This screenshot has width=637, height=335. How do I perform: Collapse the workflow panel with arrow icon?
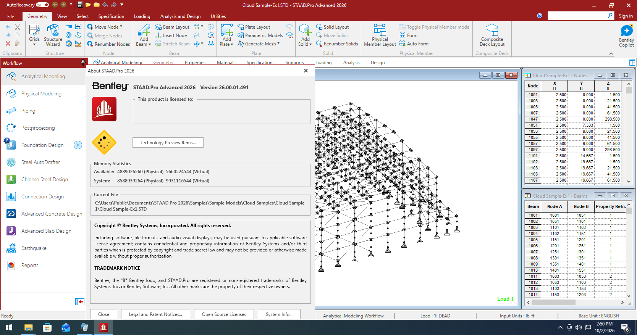pyautogui.click(x=80, y=302)
